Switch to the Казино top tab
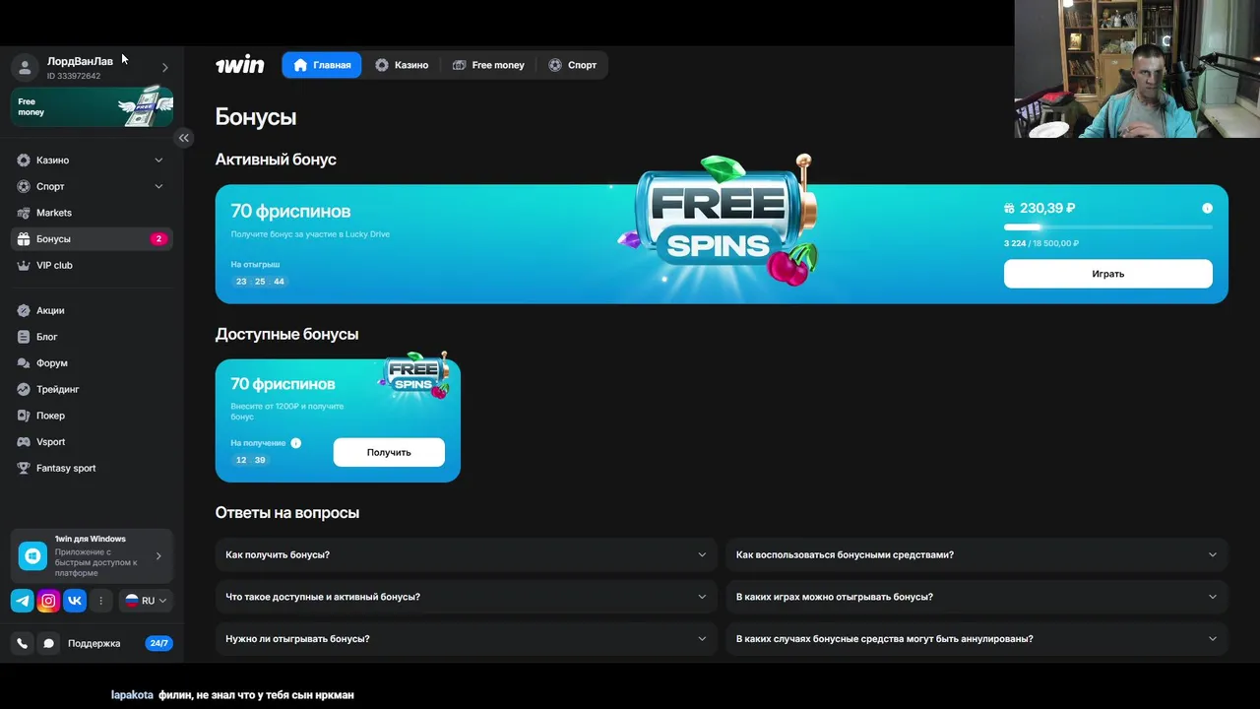1260x709 pixels. coord(402,65)
